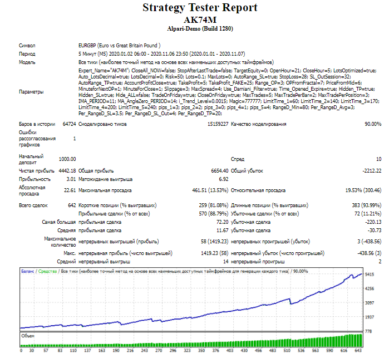This screenshot has width=384, height=353.
Task: Click the Баров в истории value 64724
Action: [x=70, y=124]
